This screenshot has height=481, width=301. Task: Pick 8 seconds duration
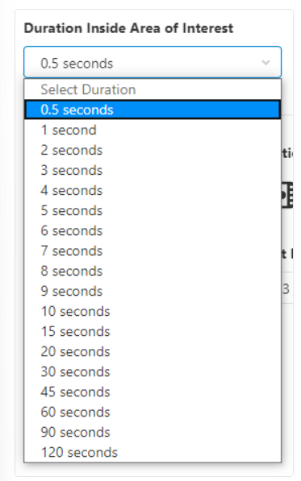(153, 271)
